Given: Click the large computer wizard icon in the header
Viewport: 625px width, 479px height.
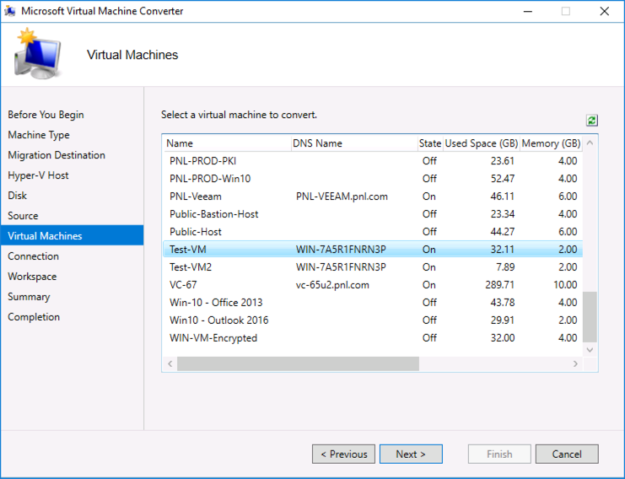Looking at the screenshot, I should (38, 53).
